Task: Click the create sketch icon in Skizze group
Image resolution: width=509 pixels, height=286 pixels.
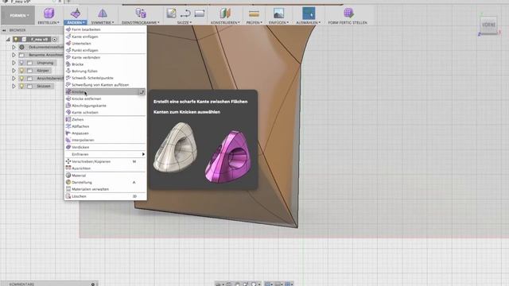Action: pyautogui.click(x=172, y=14)
